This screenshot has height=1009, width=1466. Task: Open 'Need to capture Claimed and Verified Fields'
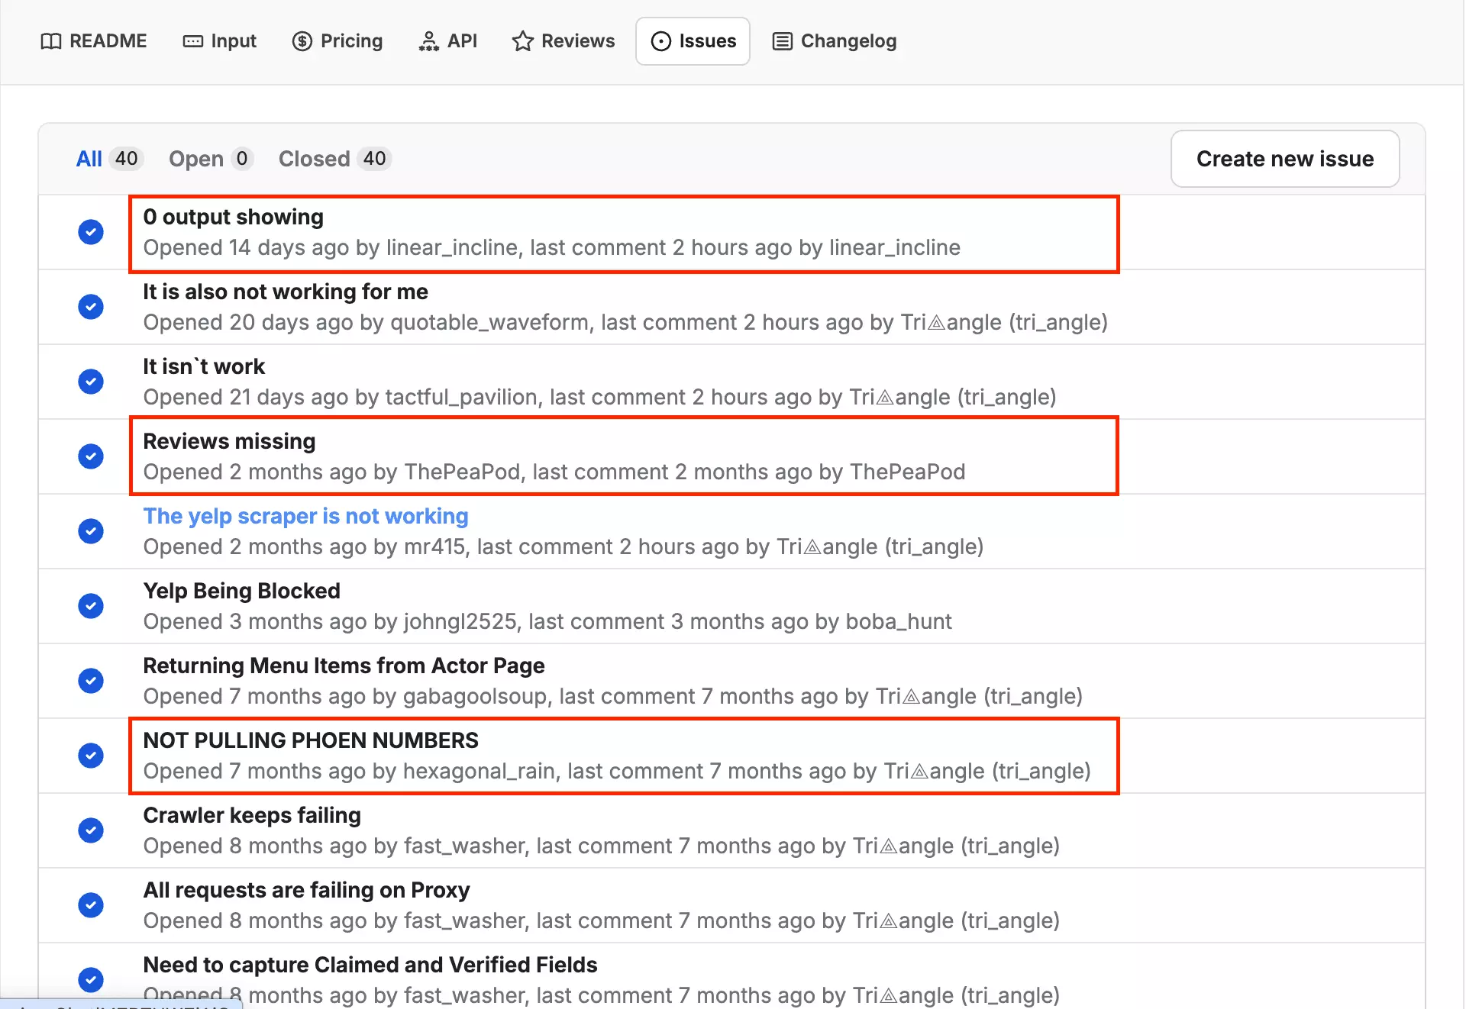370,965
